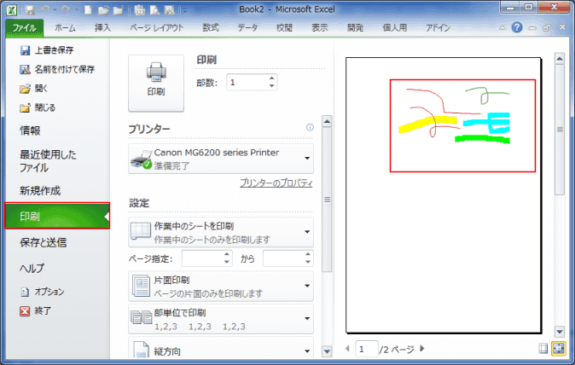The image size is (575, 365).
Task: Click 名前を付けて保存 Save As item
Action: pos(57,69)
